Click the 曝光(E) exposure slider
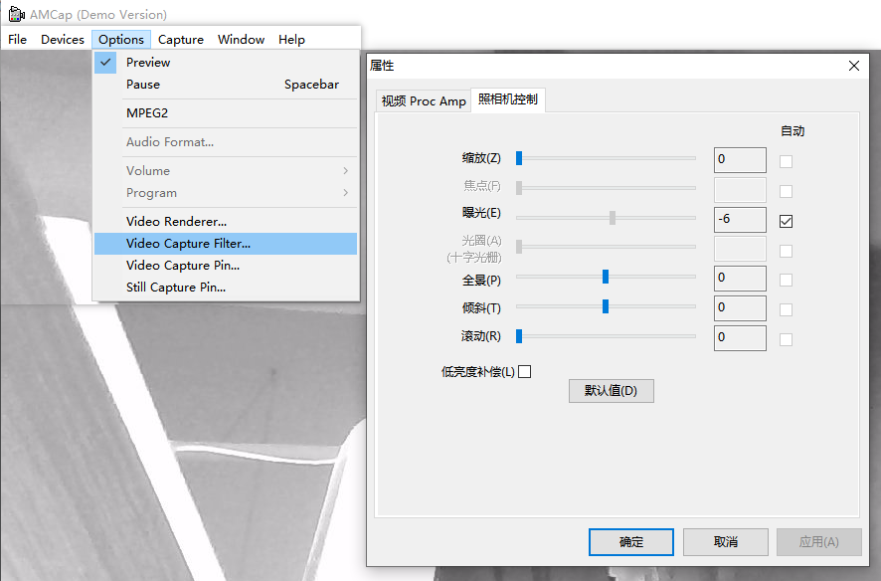Screen dimensions: 881x581 click(606, 218)
